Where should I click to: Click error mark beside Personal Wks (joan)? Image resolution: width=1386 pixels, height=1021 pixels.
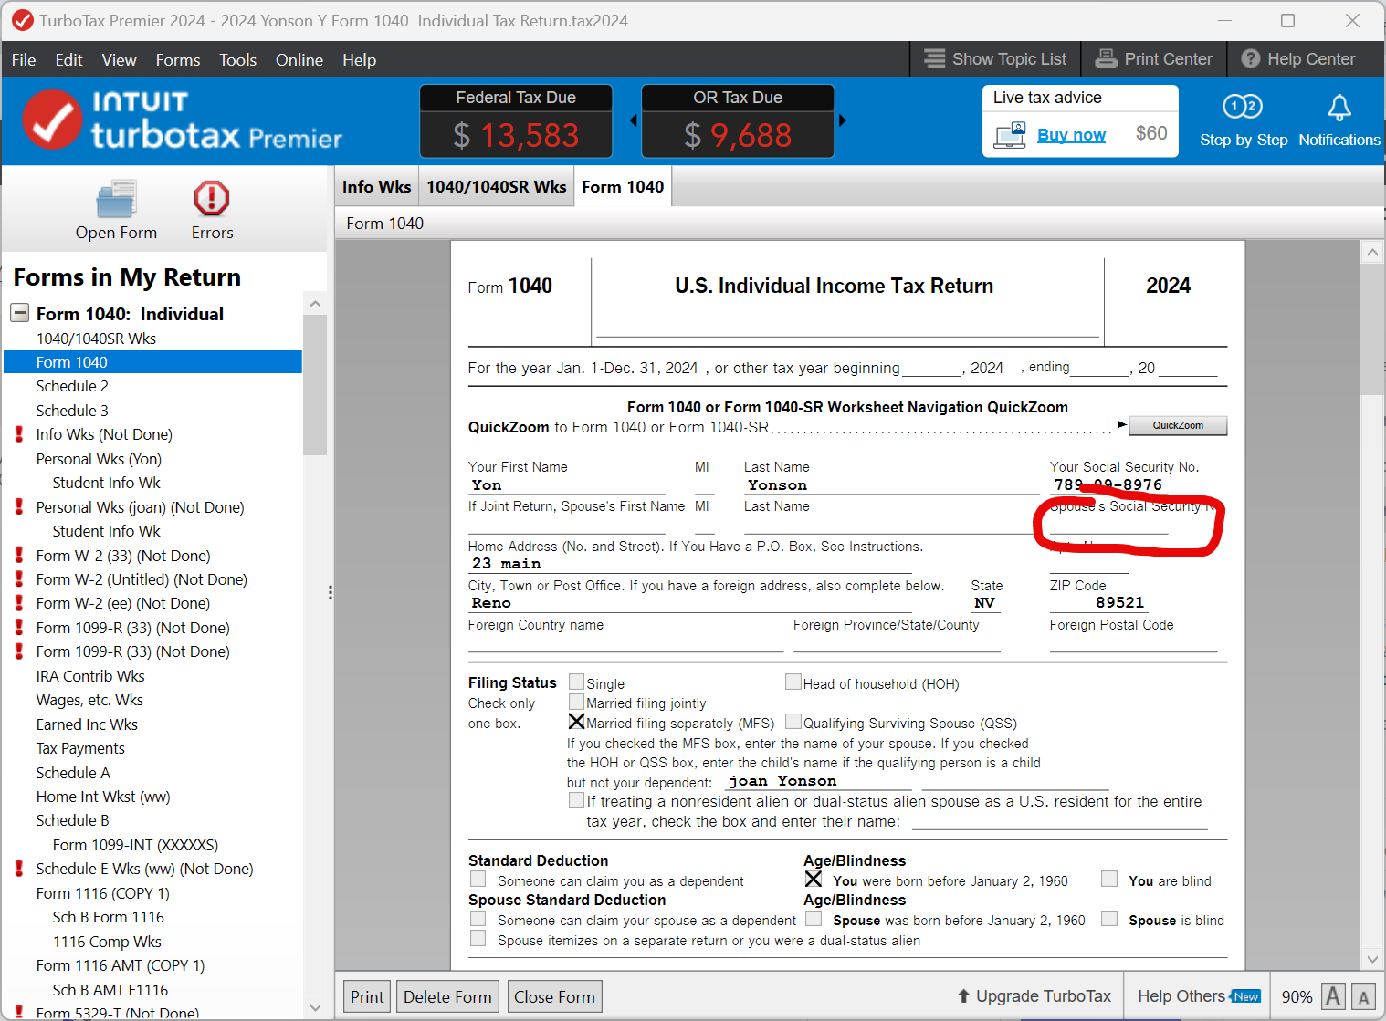(19, 506)
